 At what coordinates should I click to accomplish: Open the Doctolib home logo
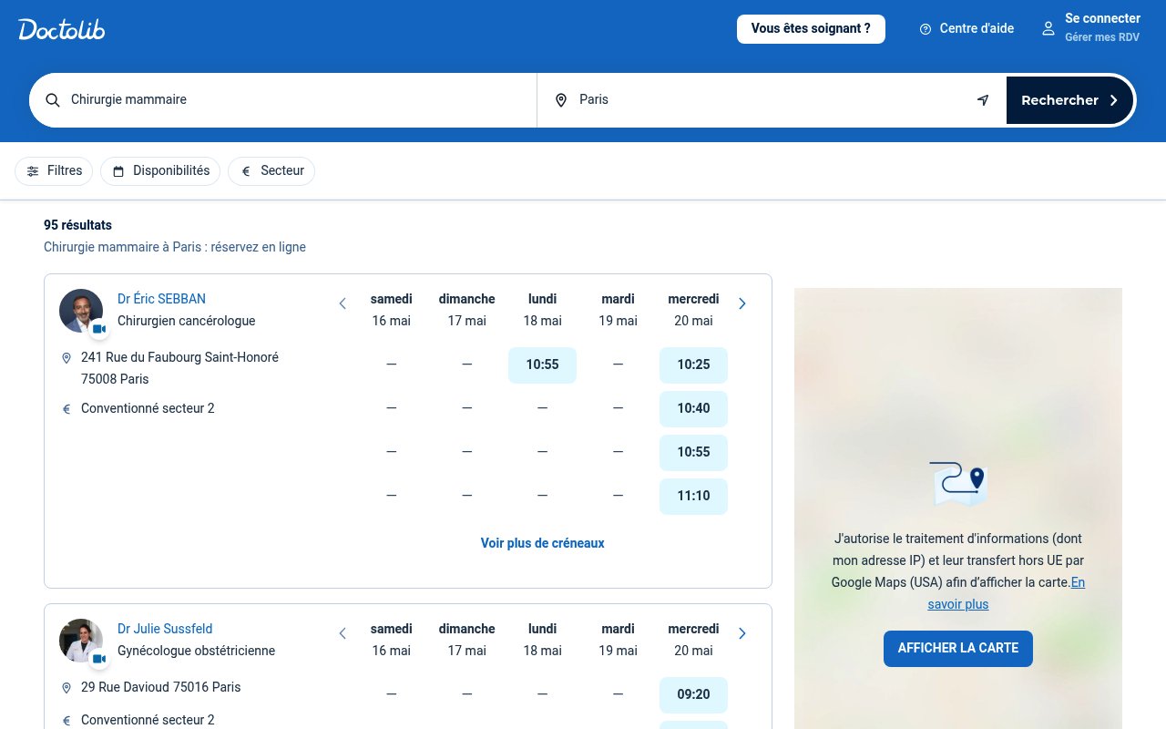[x=62, y=29]
